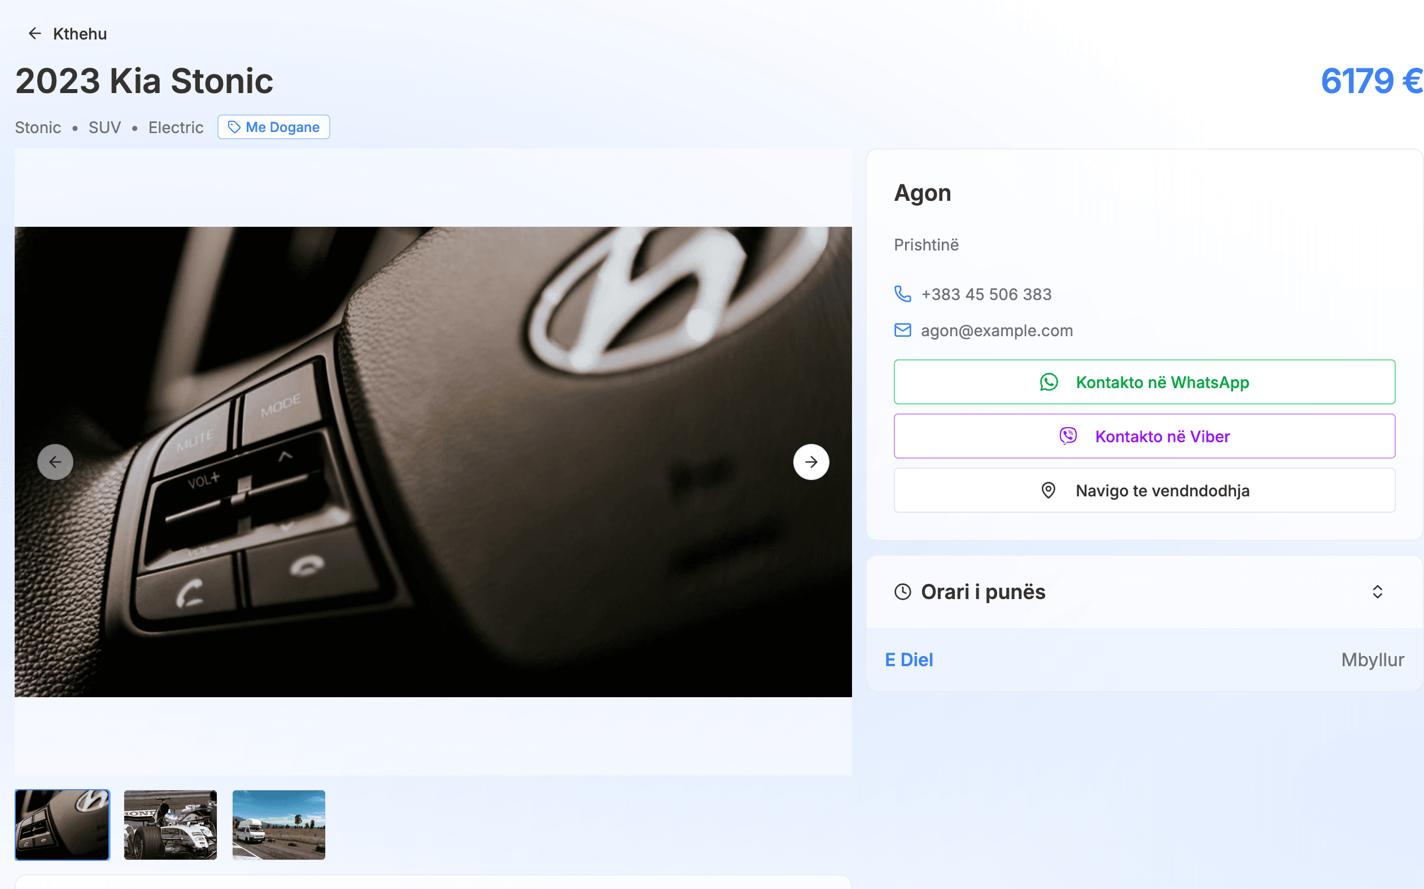Click the clock icon by Orari i punës
Image resolution: width=1424 pixels, height=889 pixels.
(x=902, y=592)
